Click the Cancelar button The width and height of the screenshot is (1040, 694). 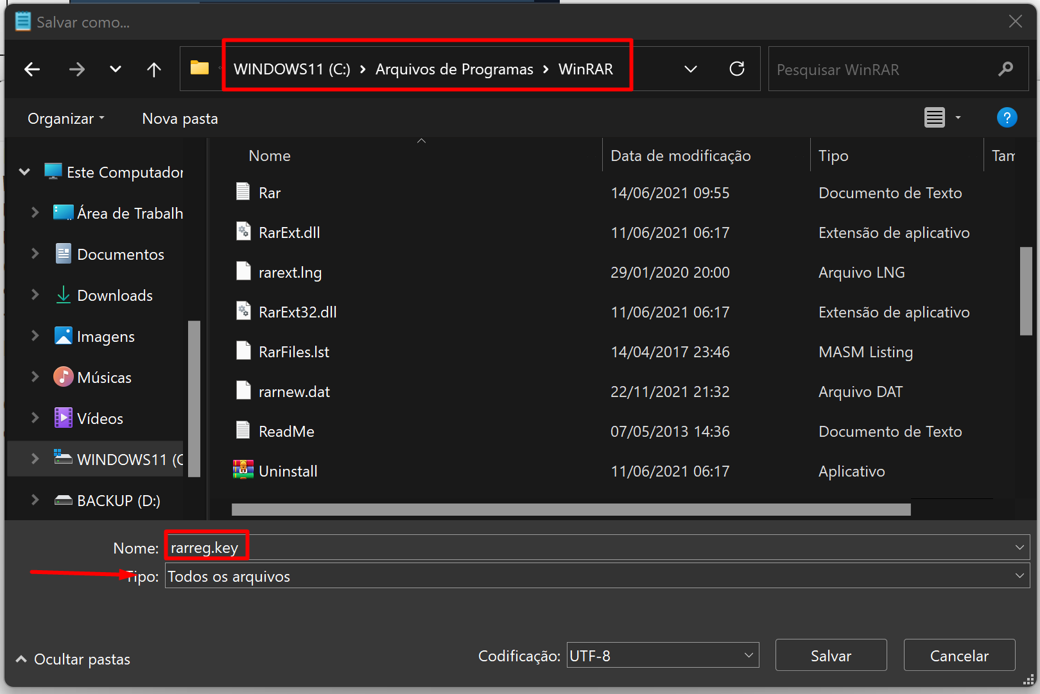[959, 656]
